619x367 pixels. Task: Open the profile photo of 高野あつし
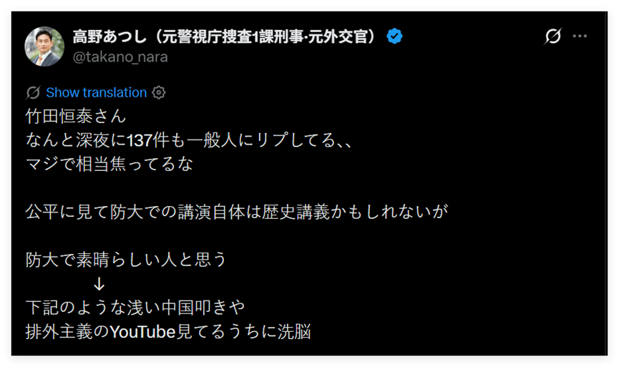pos(44,47)
